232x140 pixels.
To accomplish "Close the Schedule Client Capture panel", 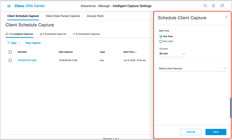I will click(226, 17).
